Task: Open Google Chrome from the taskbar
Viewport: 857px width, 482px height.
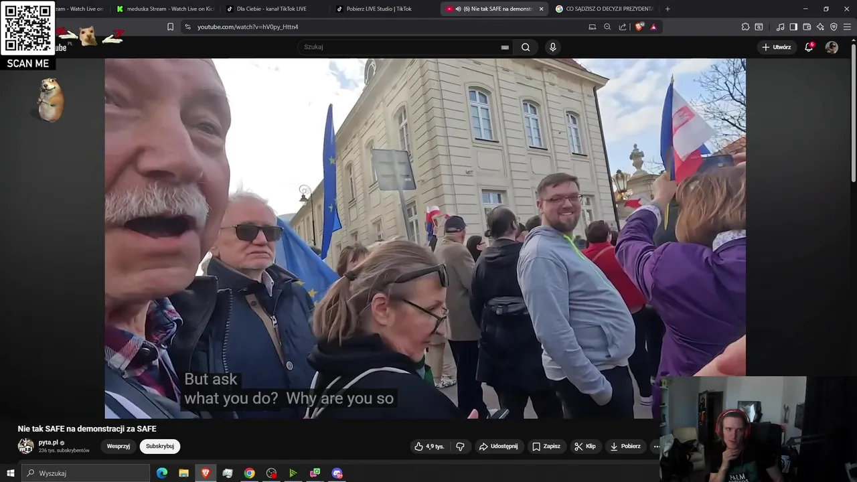Action: 249,473
